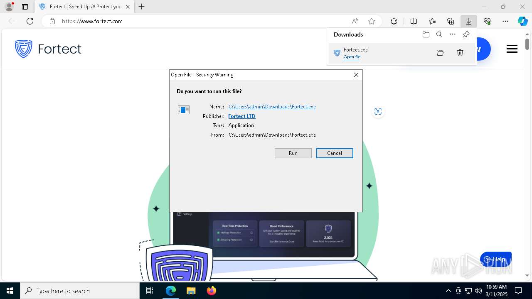Screen dimensions: 532x299
Task: Open tab actions menu icon
Action: (25, 7)
